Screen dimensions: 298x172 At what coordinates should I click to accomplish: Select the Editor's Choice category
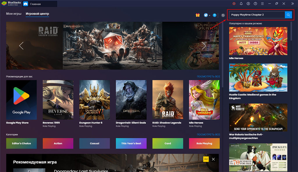point(21,143)
